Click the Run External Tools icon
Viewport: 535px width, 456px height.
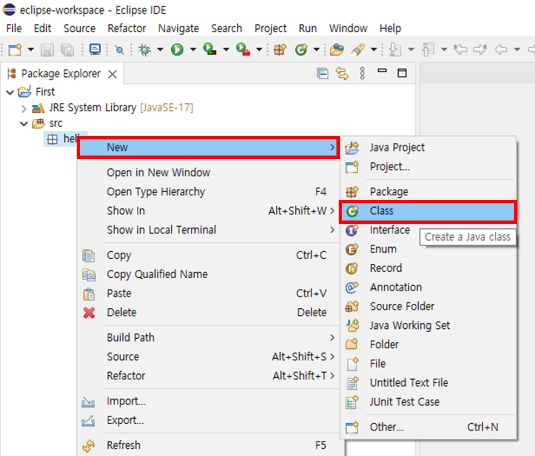[243, 50]
